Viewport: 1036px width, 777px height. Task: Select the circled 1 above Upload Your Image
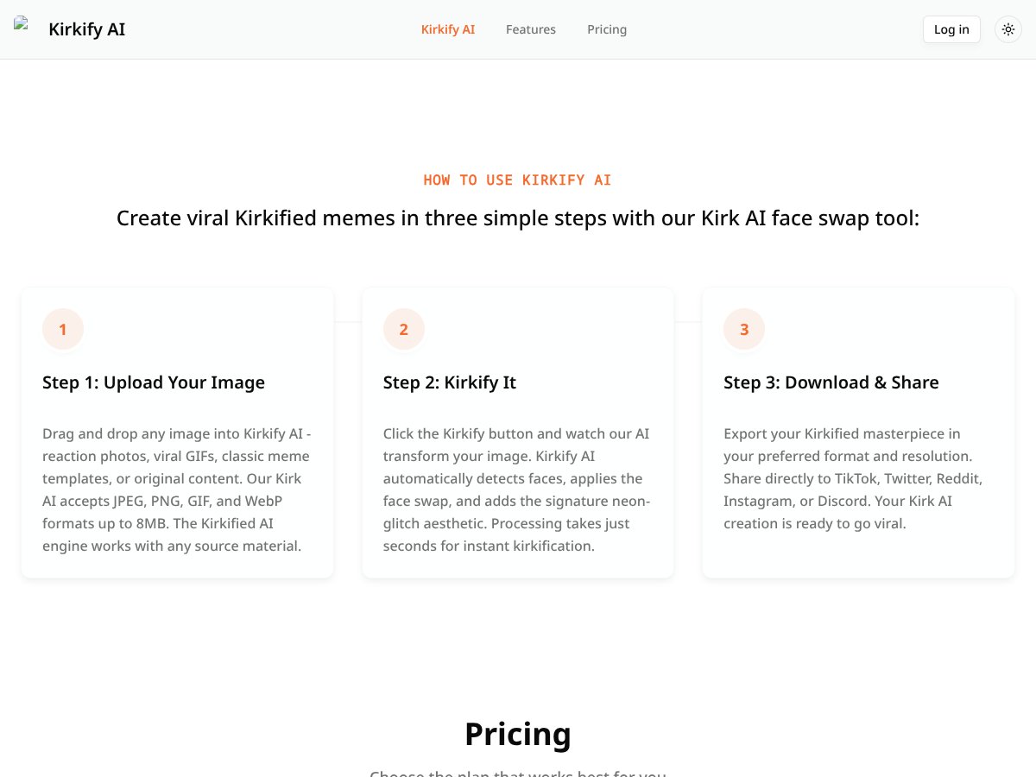(x=63, y=329)
